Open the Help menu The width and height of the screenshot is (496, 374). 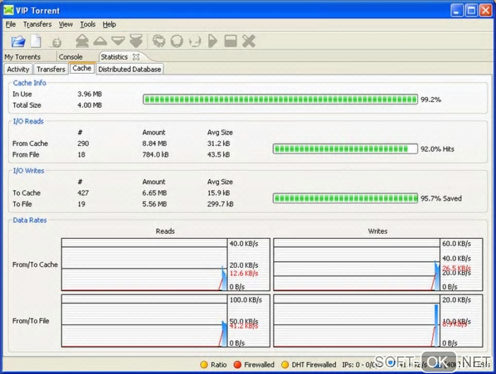coord(109,24)
